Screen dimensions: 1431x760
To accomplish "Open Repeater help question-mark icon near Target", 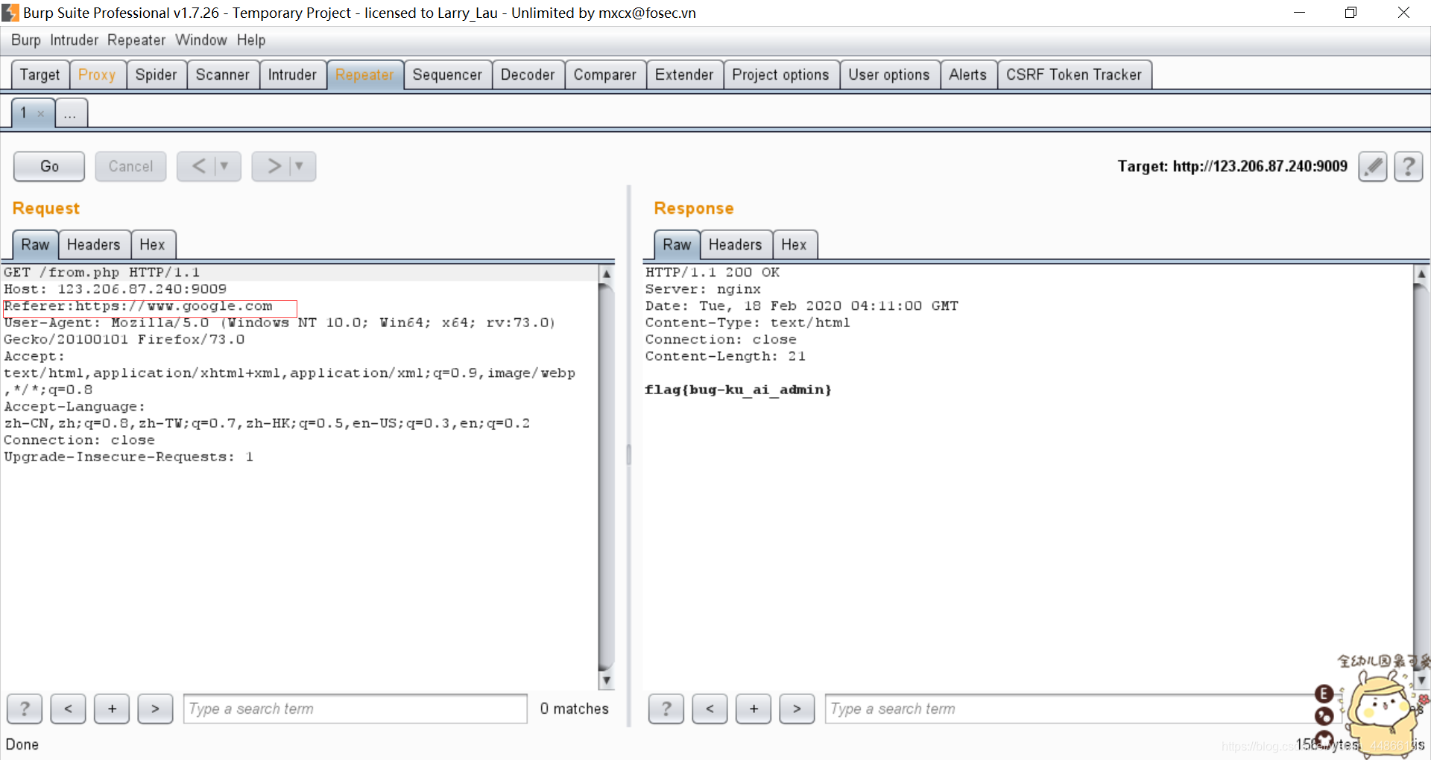I will 1409,166.
